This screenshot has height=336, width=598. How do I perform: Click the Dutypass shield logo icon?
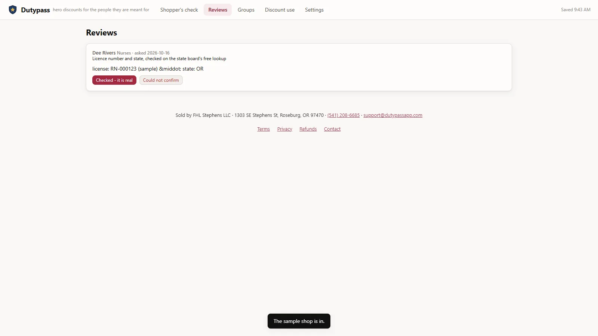coord(13,10)
